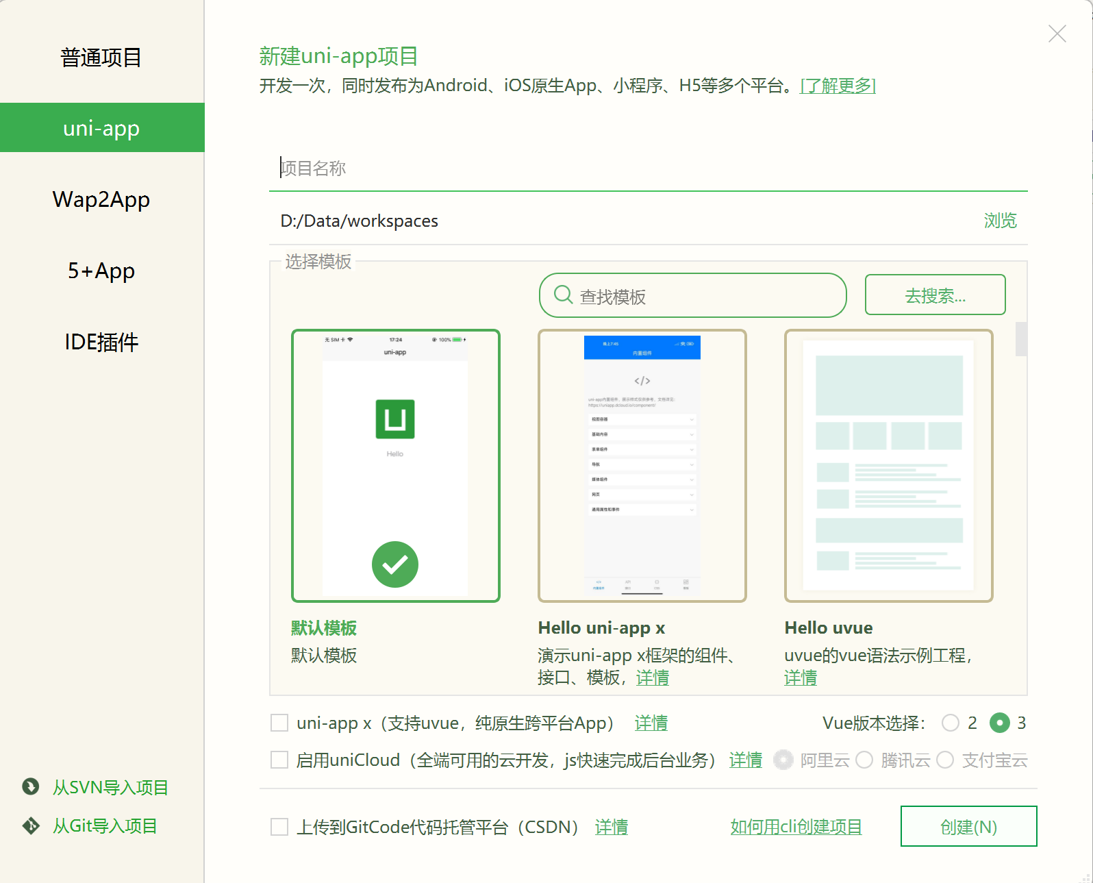Click the 去搜索... button

(935, 295)
